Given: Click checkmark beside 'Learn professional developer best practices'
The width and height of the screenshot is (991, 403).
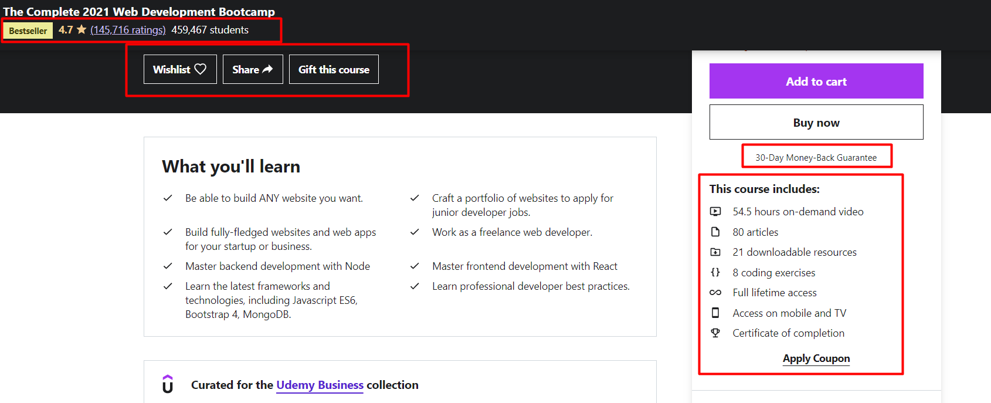Looking at the screenshot, I should tap(415, 286).
